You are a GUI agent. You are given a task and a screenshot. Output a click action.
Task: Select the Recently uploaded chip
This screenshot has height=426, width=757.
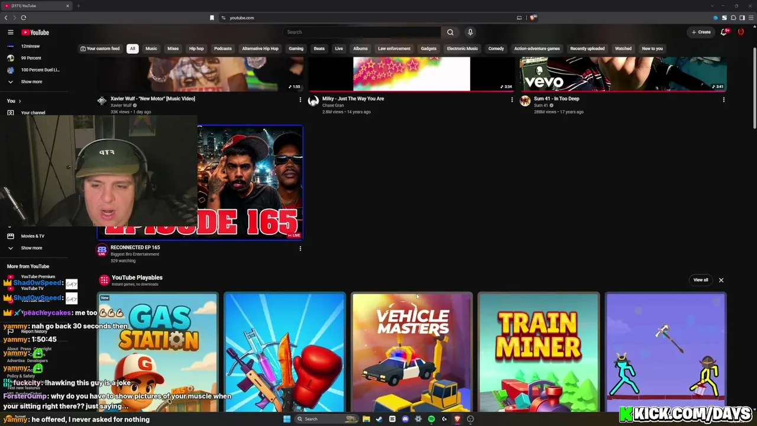tap(587, 49)
